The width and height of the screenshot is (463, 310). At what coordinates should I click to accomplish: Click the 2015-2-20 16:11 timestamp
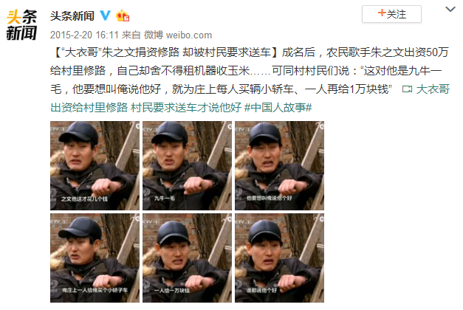(84, 35)
